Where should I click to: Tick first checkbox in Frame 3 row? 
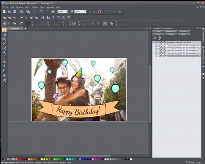point(156,50)
